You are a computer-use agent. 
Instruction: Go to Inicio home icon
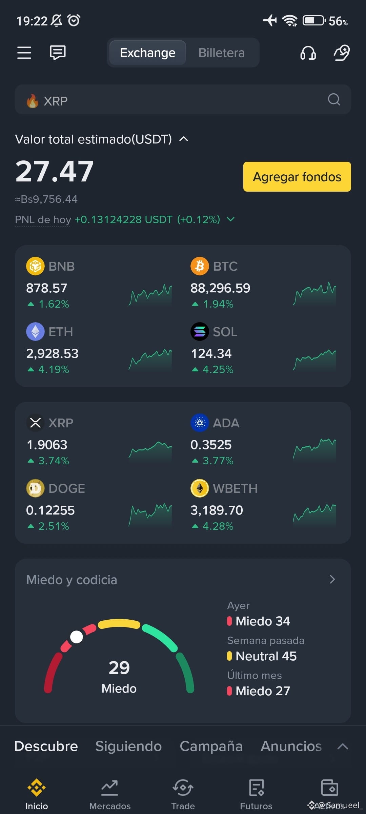[37, 788]
